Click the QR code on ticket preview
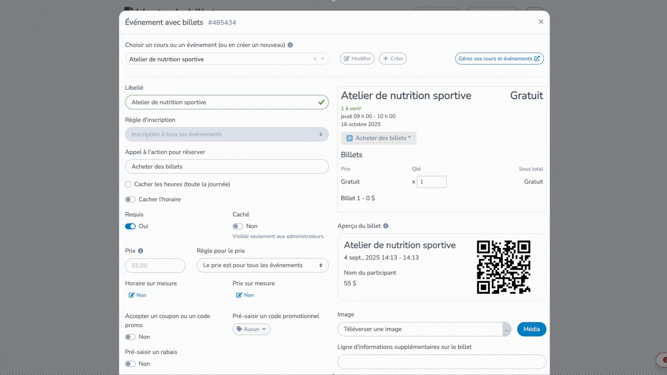Screen dimensions: 667x375 click(503, 267)
